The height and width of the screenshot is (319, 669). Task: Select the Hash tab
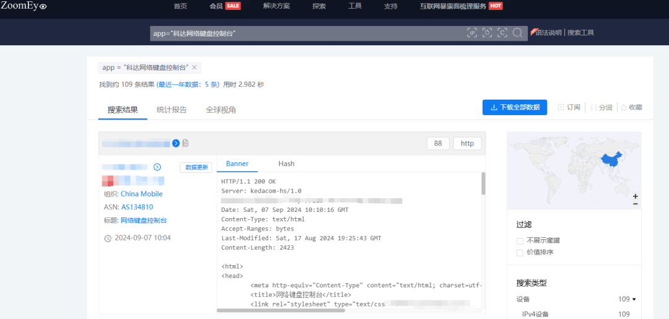coord(286,164)
